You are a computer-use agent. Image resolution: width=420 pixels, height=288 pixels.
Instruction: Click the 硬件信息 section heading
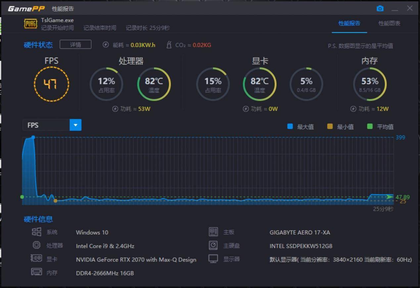point(38,219)
